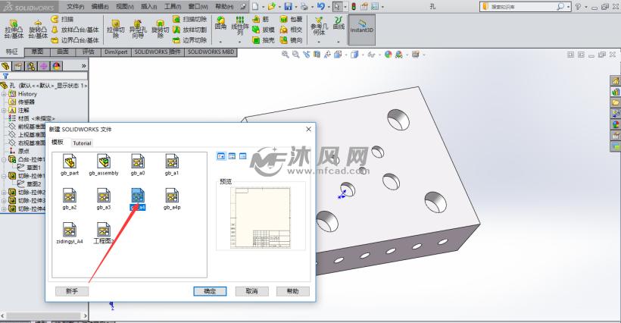Screen dimensions: 621x323
Task: Open the 圆角 fillet dropdown arrow
Action: pos(220,42)
